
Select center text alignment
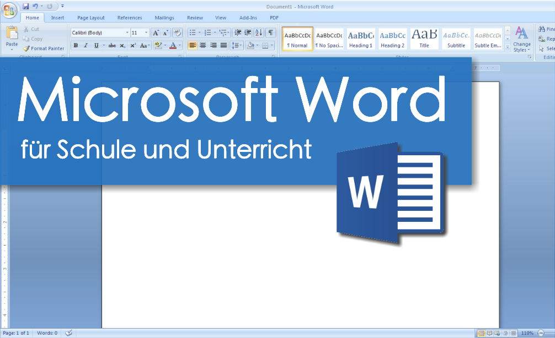point(202,45)
